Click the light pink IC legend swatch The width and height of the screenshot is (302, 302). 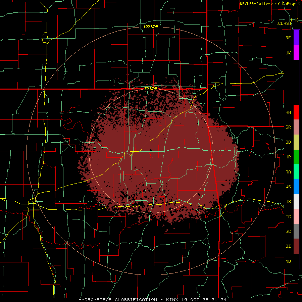pos(296,216)
